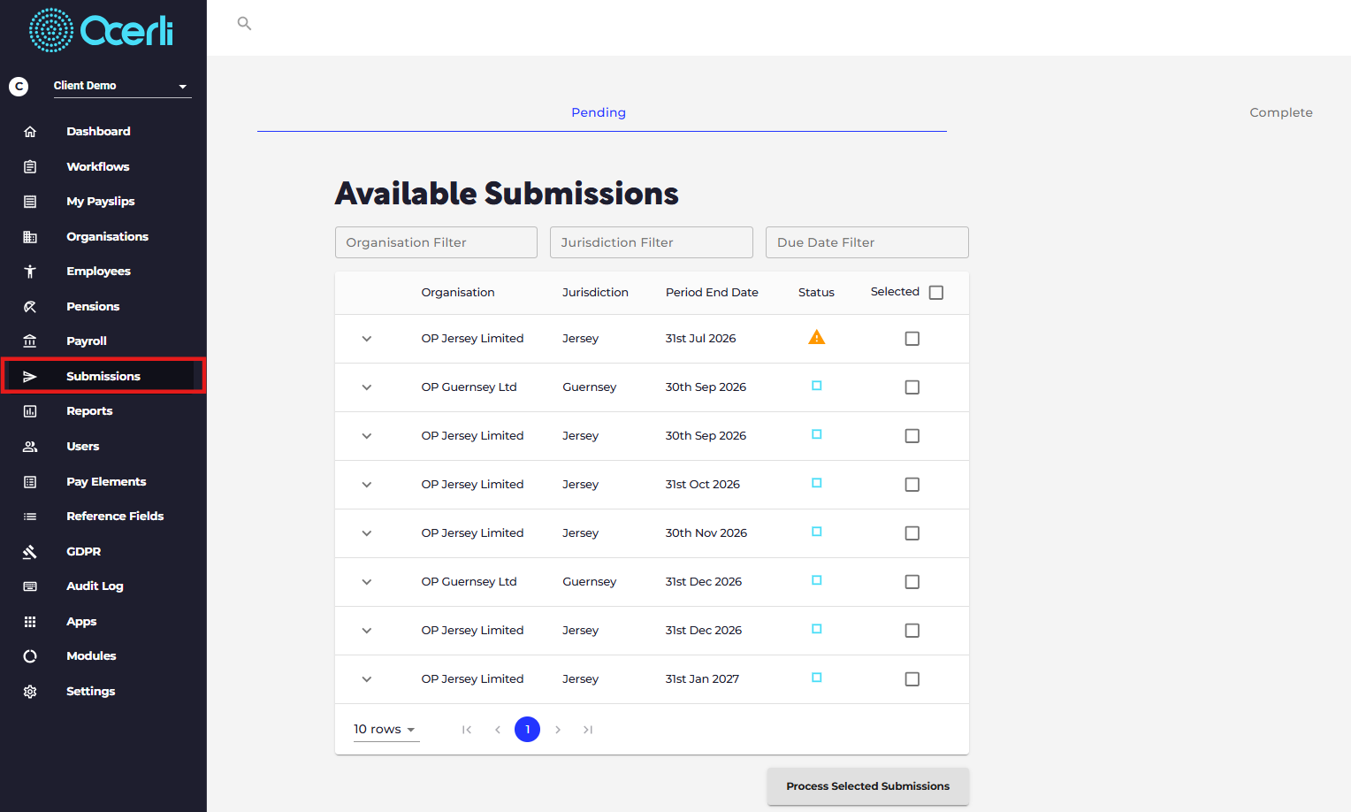Click the Apps grid icon
The height and width of the screenshot is (812, 1351).
(x=30, y=622)
